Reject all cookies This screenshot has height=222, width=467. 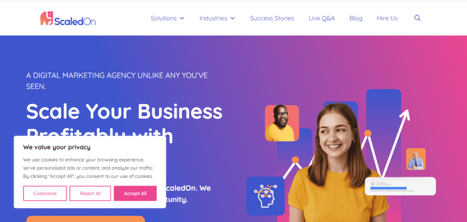click(x=90, y=193)
